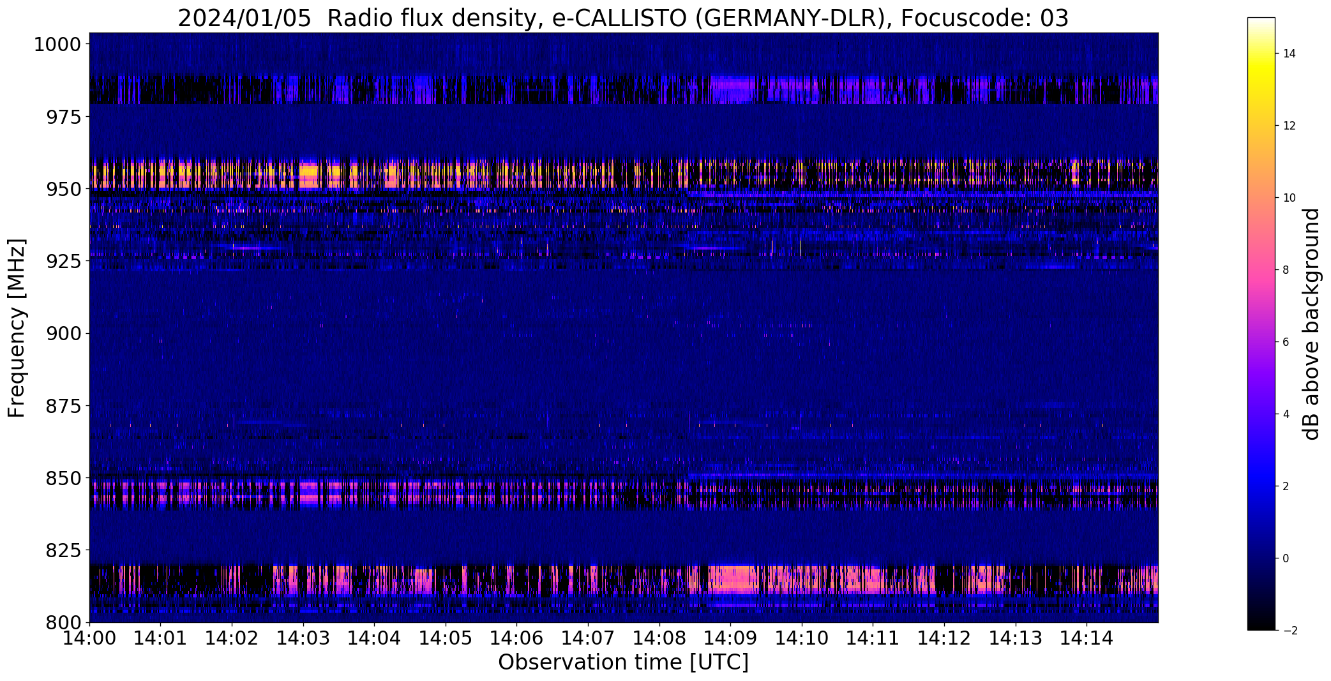Click the colorbar tick label 8
Screen dimensions: 1331x681
click(1286, 270)
